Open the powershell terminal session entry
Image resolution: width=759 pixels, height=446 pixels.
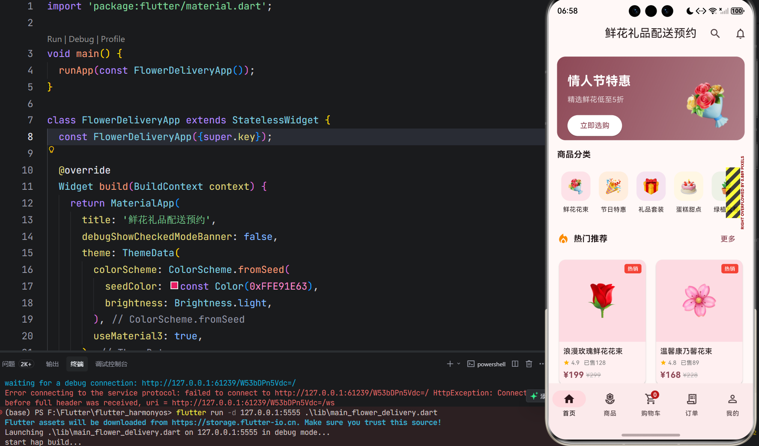click(x=487, y=364)
